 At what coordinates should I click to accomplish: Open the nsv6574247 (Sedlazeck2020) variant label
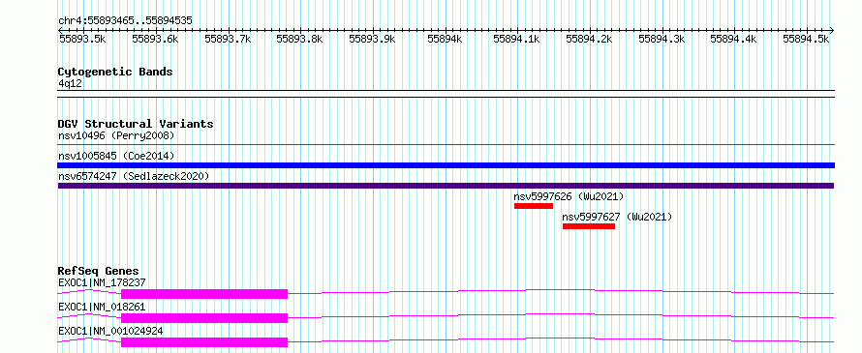(134, 176)
